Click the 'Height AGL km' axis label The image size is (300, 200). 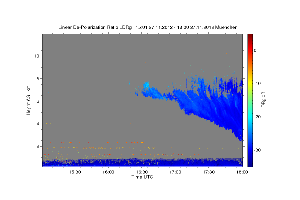tap(29, 100)
